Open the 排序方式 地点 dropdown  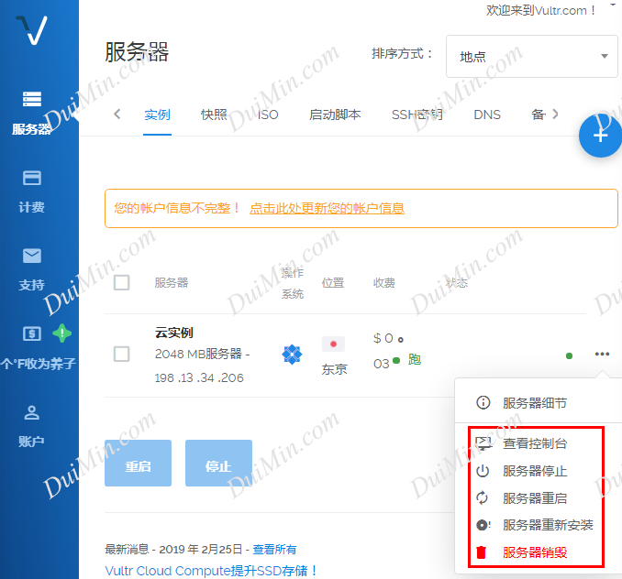[x=531, y=56]
